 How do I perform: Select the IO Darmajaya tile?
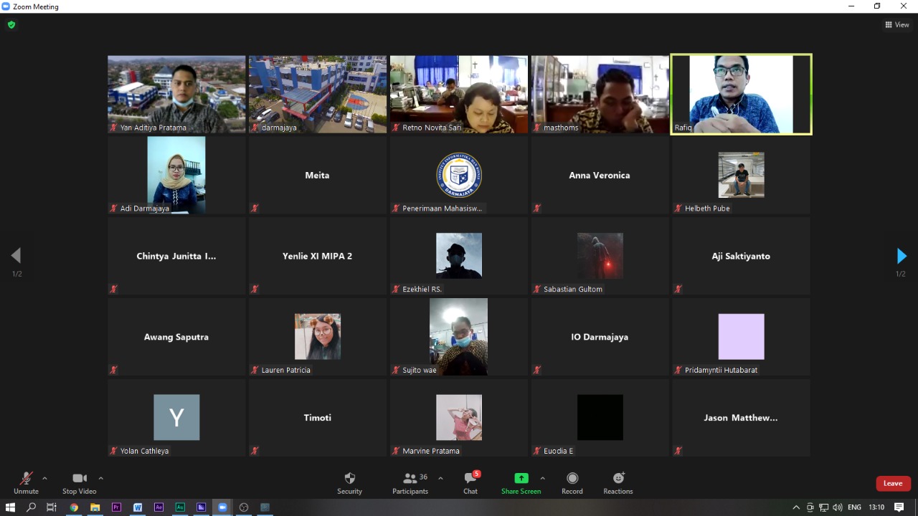pyautogui.click(x=600, y=338)
